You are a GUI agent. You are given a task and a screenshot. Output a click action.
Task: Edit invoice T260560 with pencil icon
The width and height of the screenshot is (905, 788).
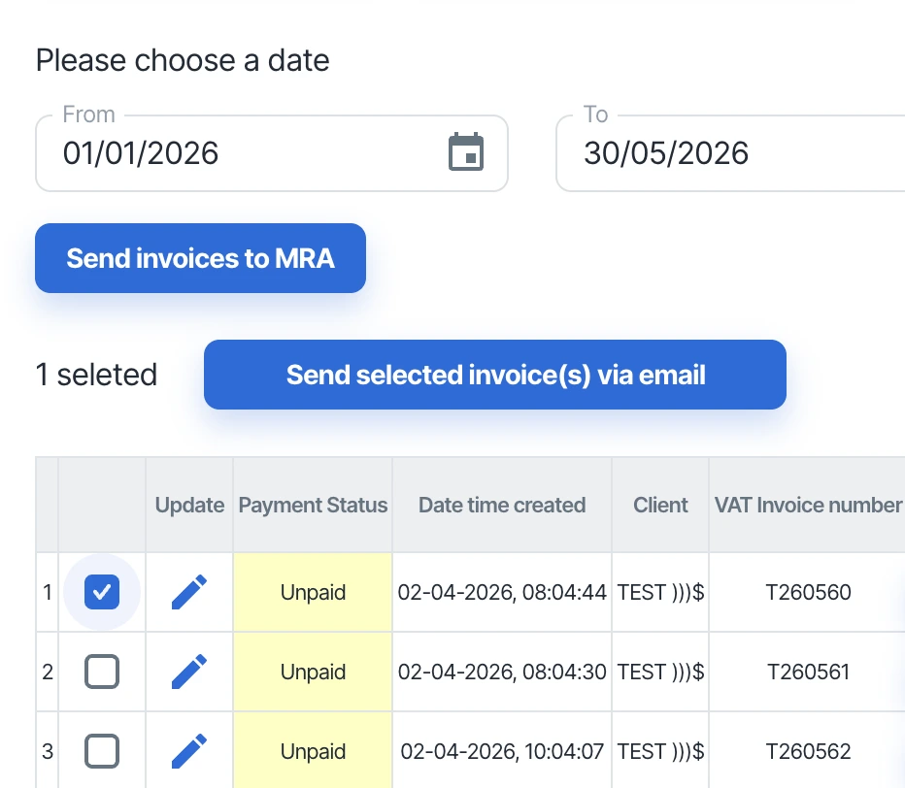coord(189,592)
